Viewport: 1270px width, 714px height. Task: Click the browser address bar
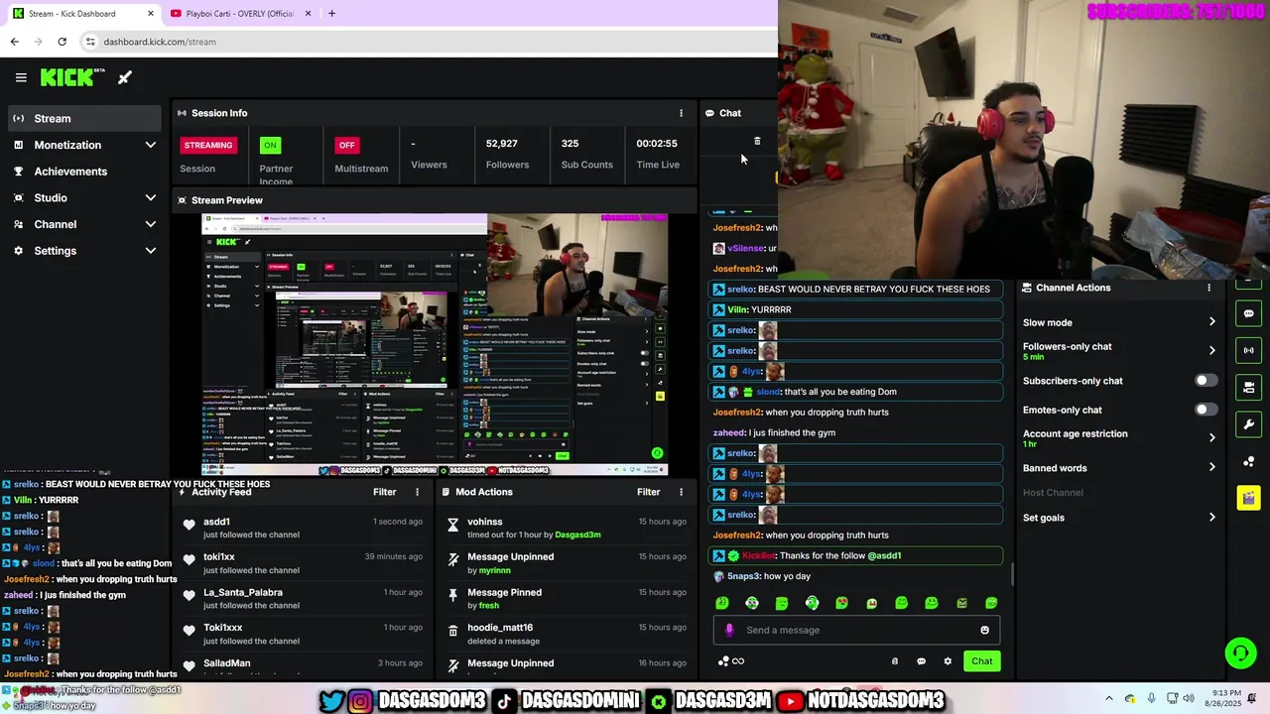pos(427,42)
